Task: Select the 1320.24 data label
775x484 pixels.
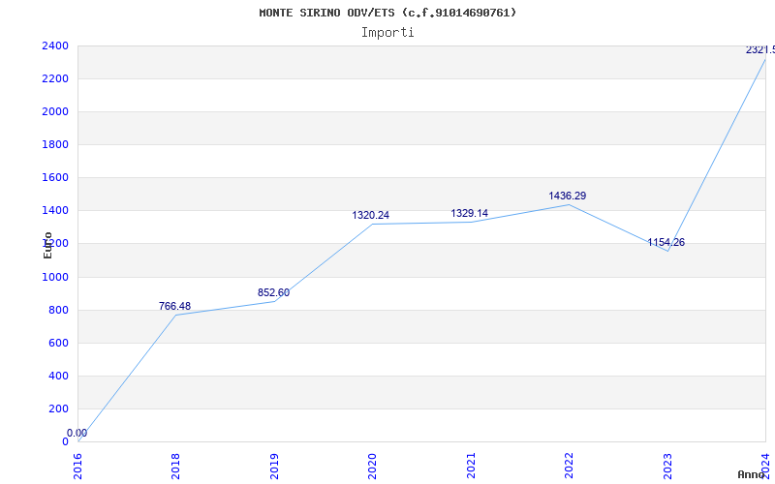Action: pos(370,215)
